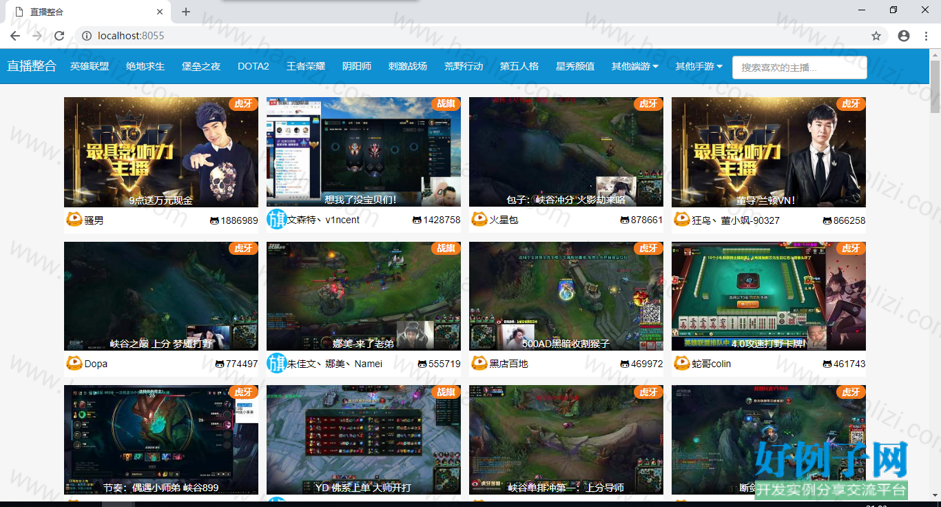Open streamer 骚男's name link
This screenshot has height=507, width=941.
point(94,220)
